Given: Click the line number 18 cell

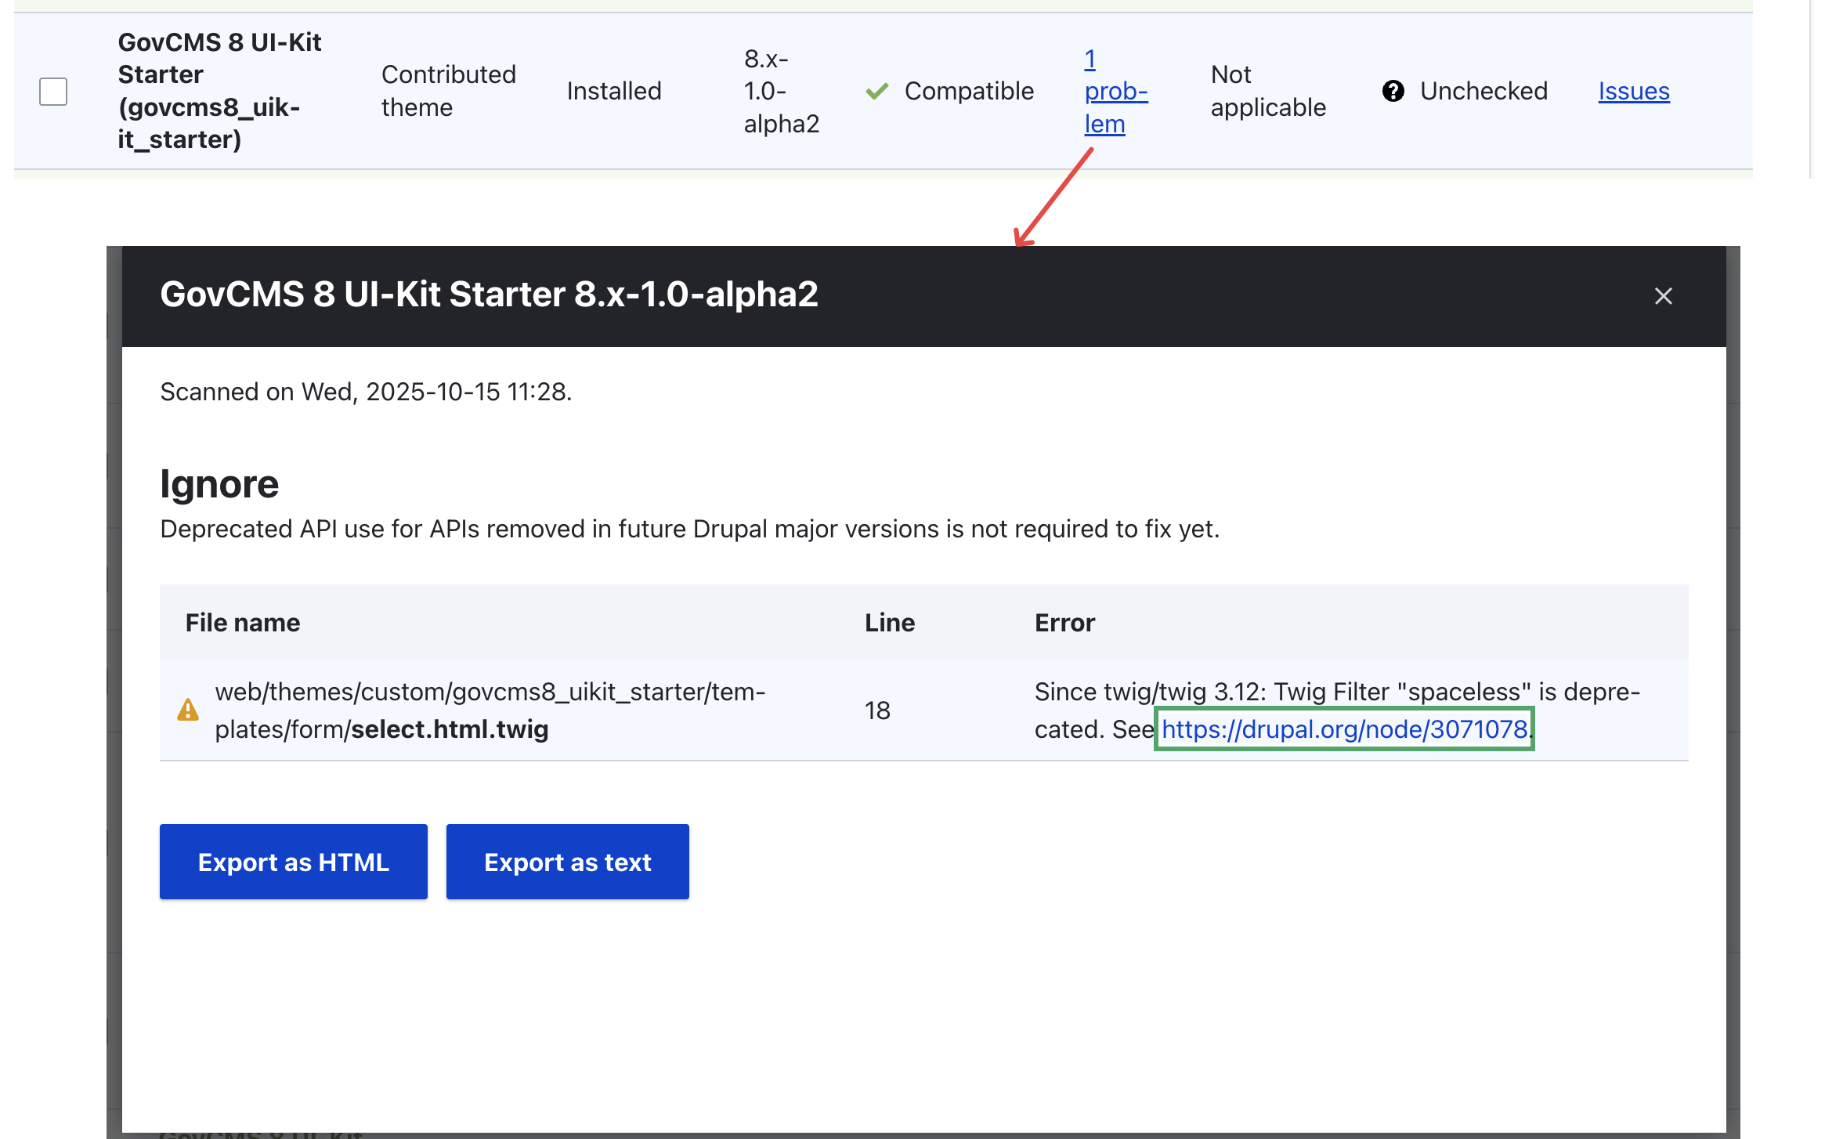Looking at the screenshot, I should pyautogui.click(x=877, y=711).
